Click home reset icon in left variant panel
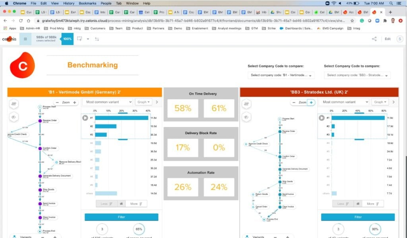The height and width of the screenshot is (238, 407). point(121,204)
